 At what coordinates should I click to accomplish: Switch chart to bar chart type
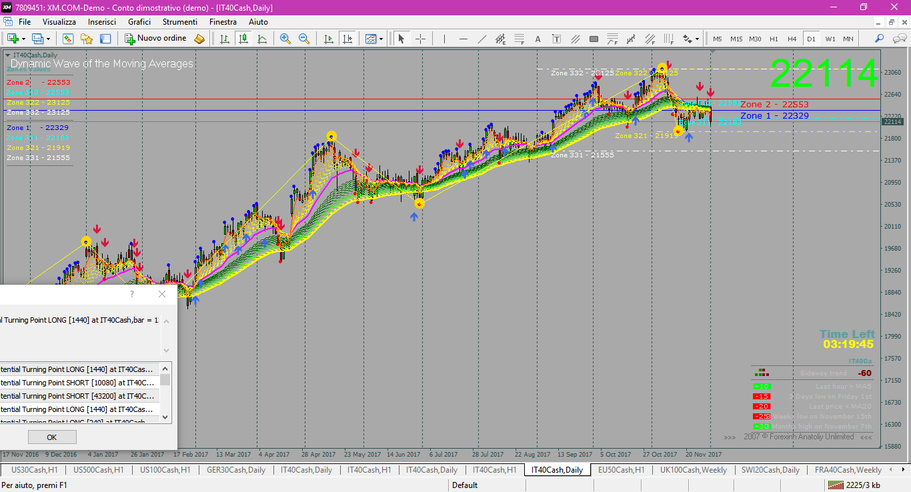point(225,39)
